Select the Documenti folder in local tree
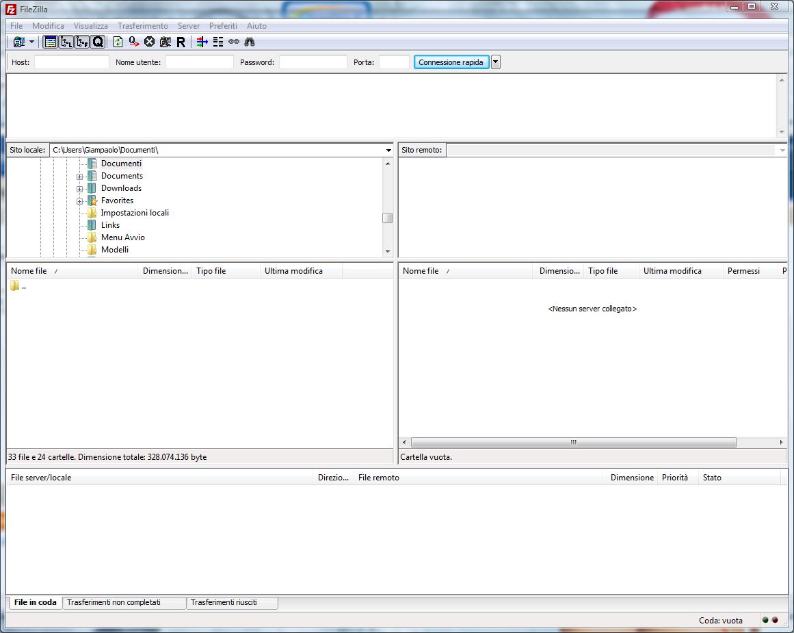 (x=121, y=164)
